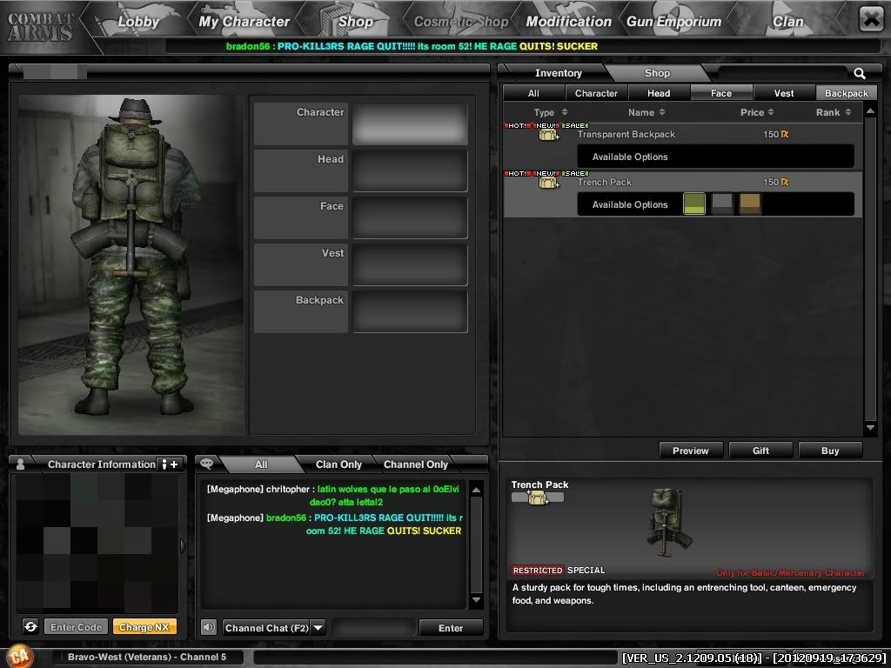
Task: Click the Transparent Backpack item icon
Action: pos(548,135)
